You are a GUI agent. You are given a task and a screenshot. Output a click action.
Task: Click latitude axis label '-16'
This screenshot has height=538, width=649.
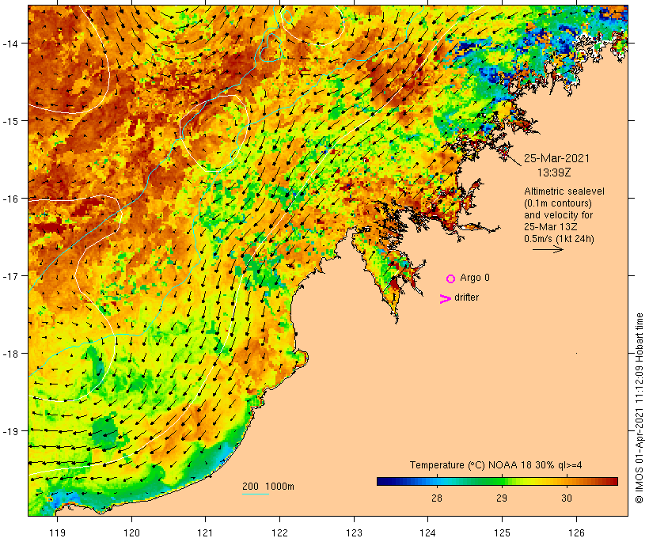point(9,199)
